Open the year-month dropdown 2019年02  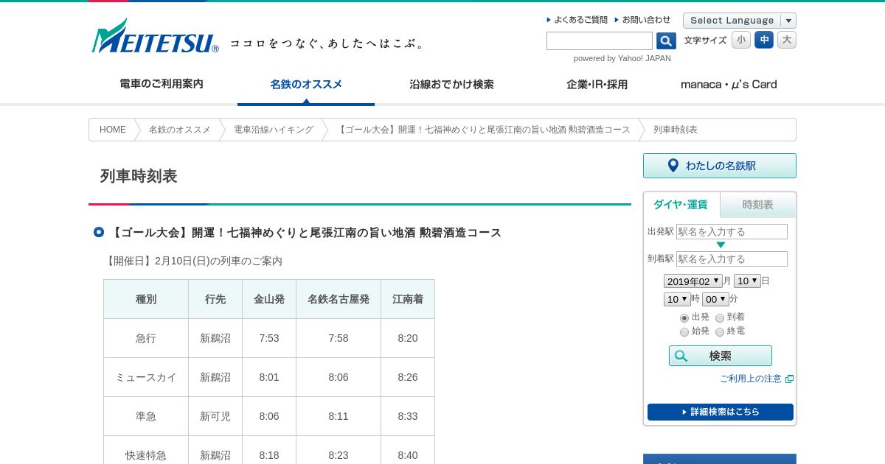(x=693, y=281)
